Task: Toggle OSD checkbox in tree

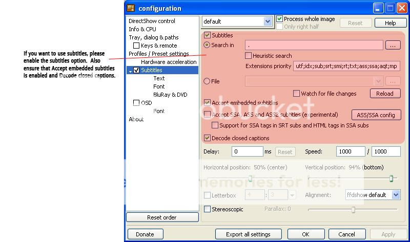Action: click(x=136, y=103)
